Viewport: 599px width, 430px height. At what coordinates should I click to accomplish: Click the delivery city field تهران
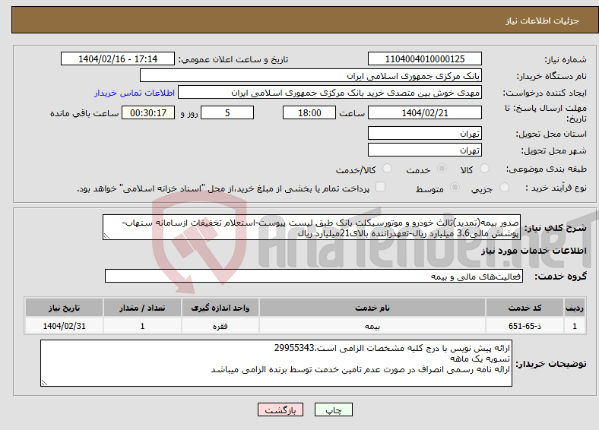pyautogui.click(x=425, y=150)
